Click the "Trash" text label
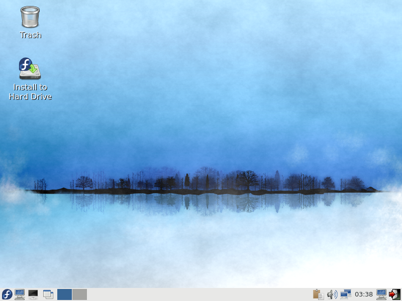Image resolution: width=402 pixels, height=301 pixels. (30, 35)
